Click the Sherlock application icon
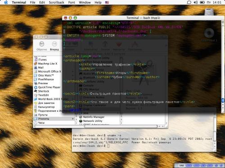Screen dimensions: 225x168 pyautogui.click(x=36, y=91)
